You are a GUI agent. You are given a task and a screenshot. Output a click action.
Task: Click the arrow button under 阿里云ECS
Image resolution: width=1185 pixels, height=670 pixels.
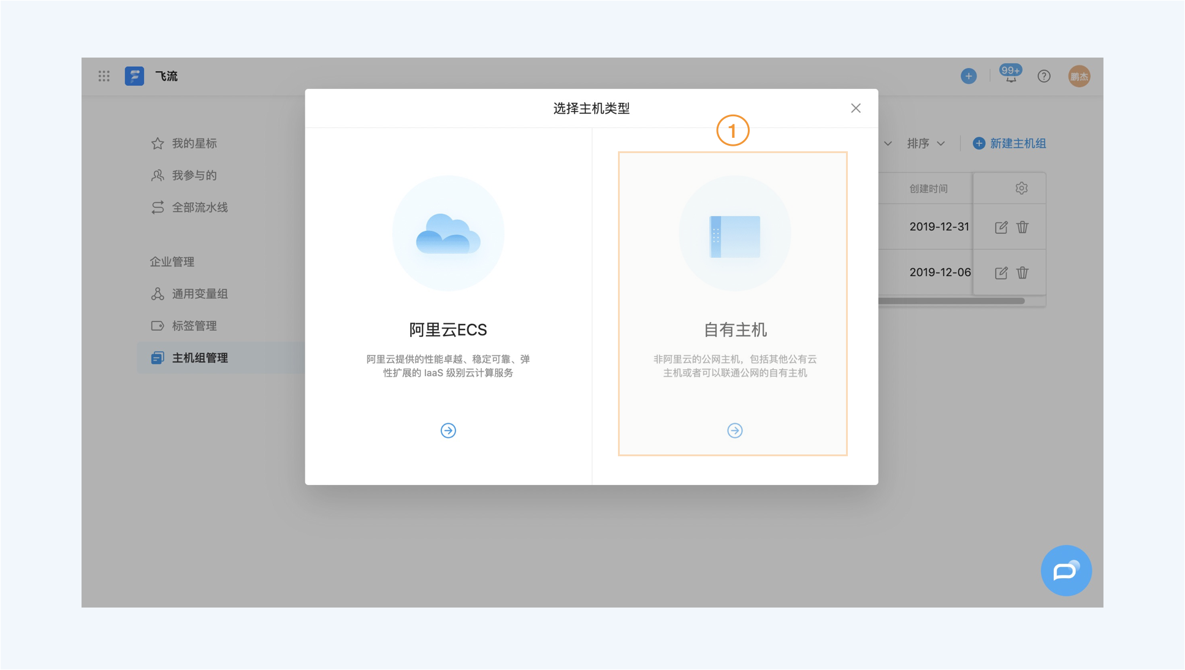click(x=448, y=431)
